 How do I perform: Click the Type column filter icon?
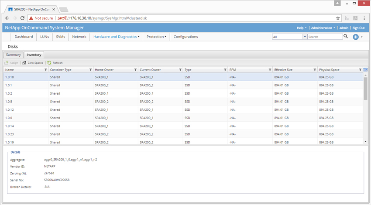pos(225,70)
